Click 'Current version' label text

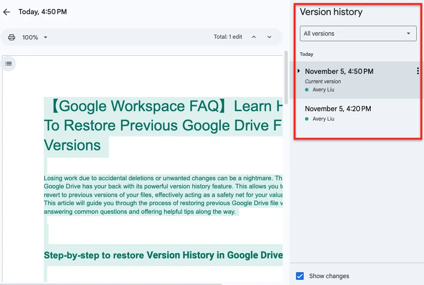pyautogui.click(x=323, y=81)
